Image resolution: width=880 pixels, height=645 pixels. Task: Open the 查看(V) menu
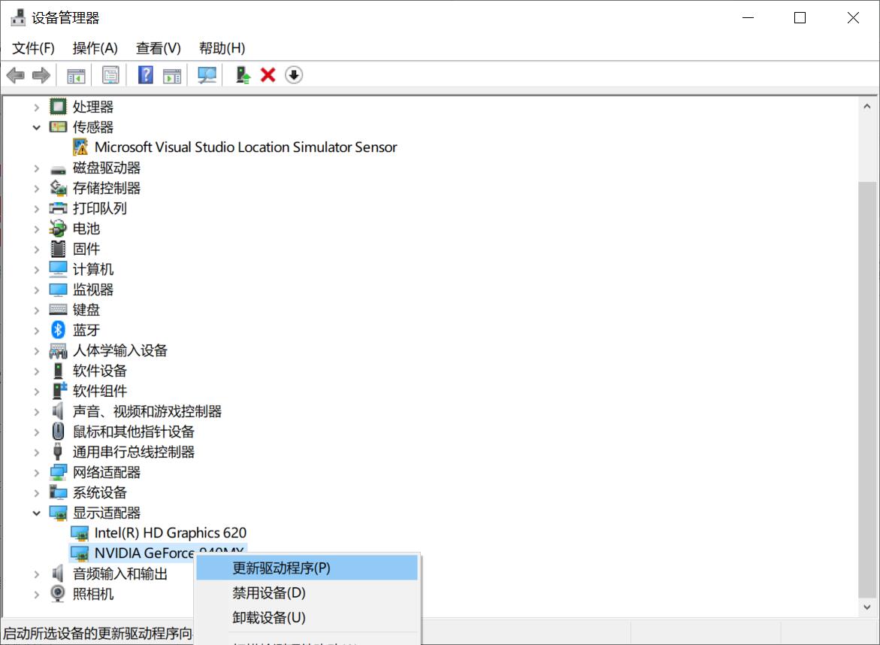(157, 47)
